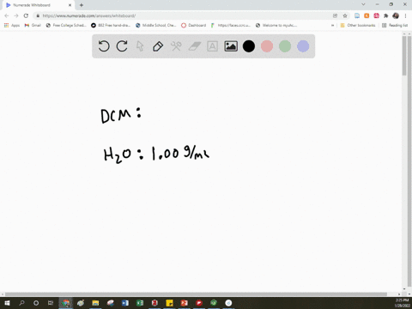Open Chrome three-dot menu

[405, 15]
